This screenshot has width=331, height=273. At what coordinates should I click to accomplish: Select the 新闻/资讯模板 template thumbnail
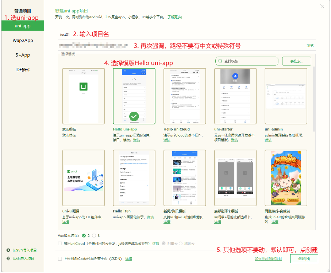(185, 178)
